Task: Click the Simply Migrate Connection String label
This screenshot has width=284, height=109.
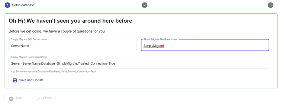Action: (29, 57)
